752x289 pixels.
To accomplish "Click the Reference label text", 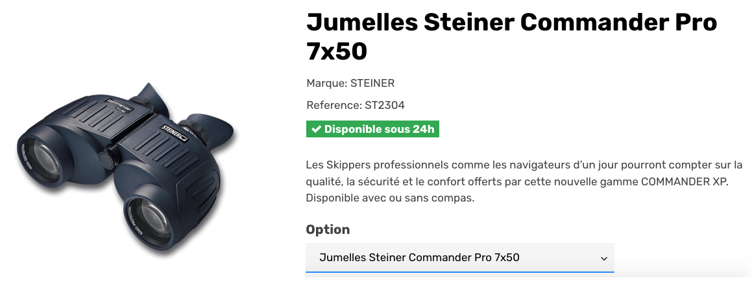I will 334,105.
